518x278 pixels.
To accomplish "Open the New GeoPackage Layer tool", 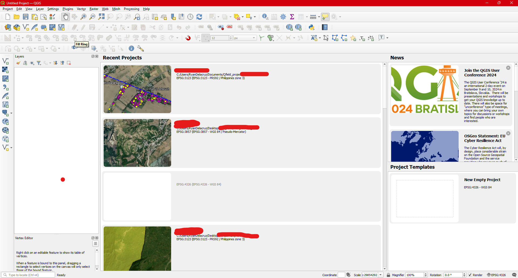I will (17, 27).
